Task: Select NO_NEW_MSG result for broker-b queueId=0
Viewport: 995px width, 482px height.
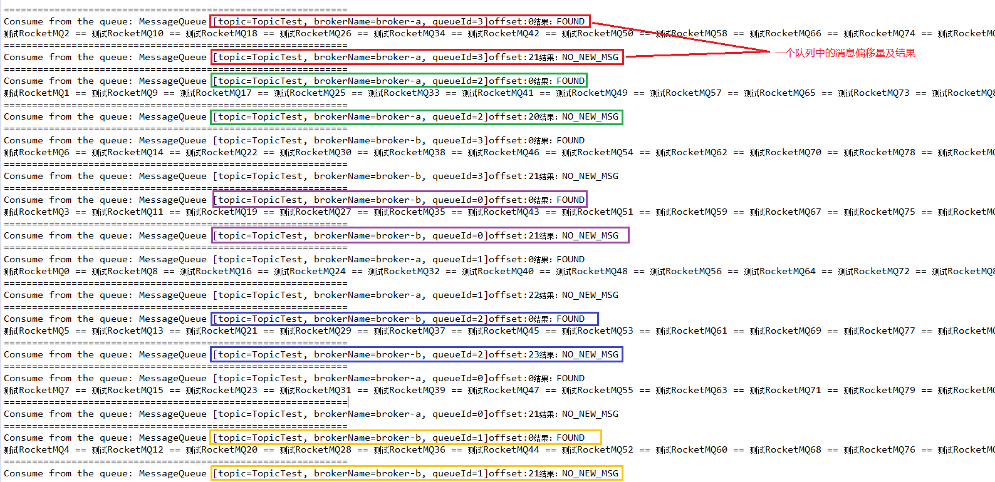Action: coord(590,235)
